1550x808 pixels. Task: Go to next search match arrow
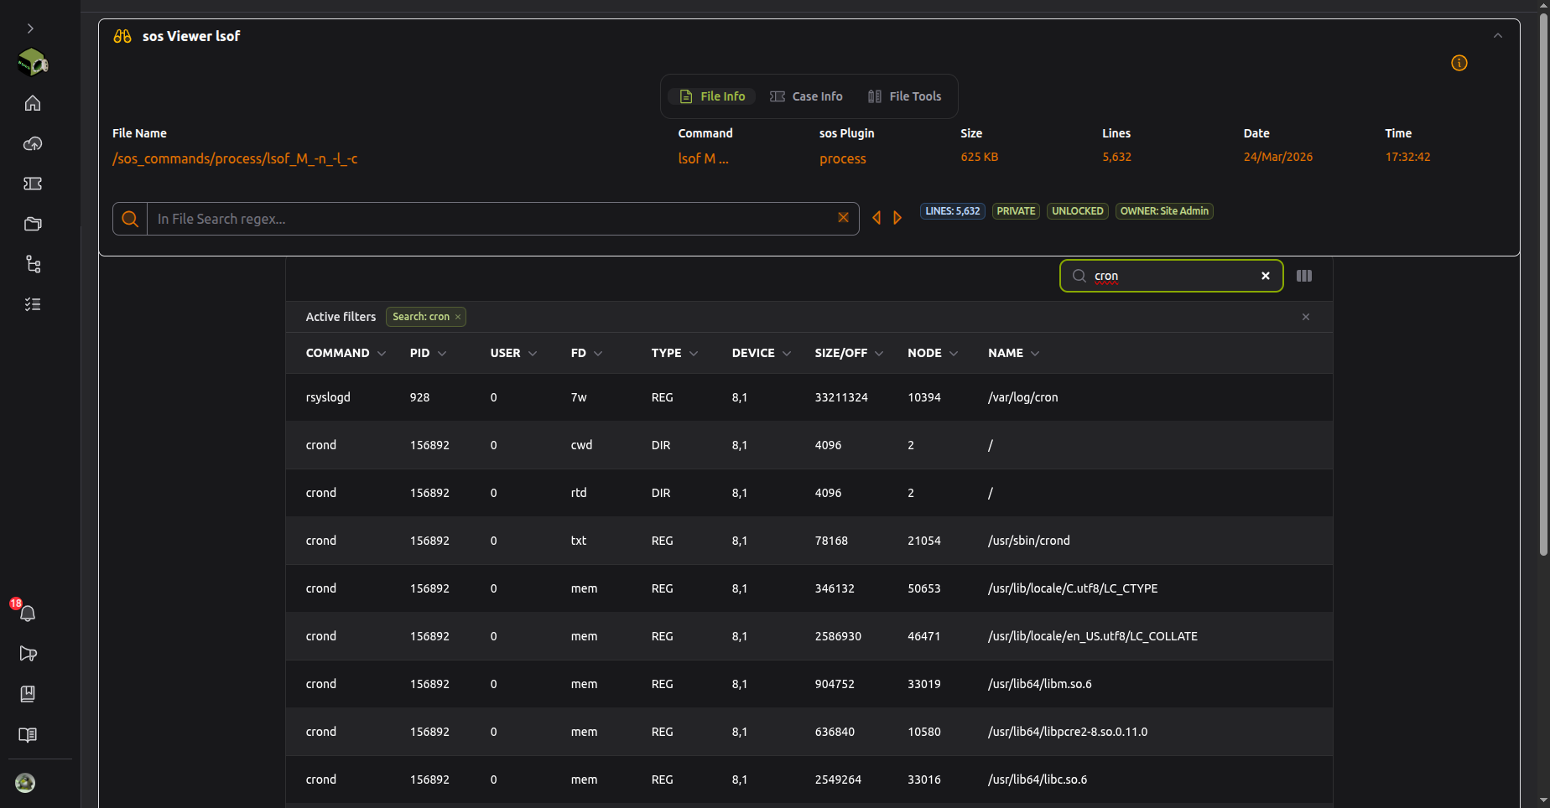point(897,218)
